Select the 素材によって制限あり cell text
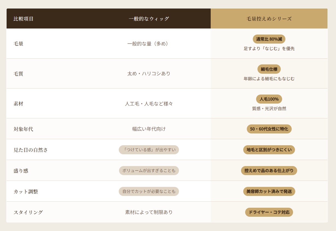 click(149, 212)
